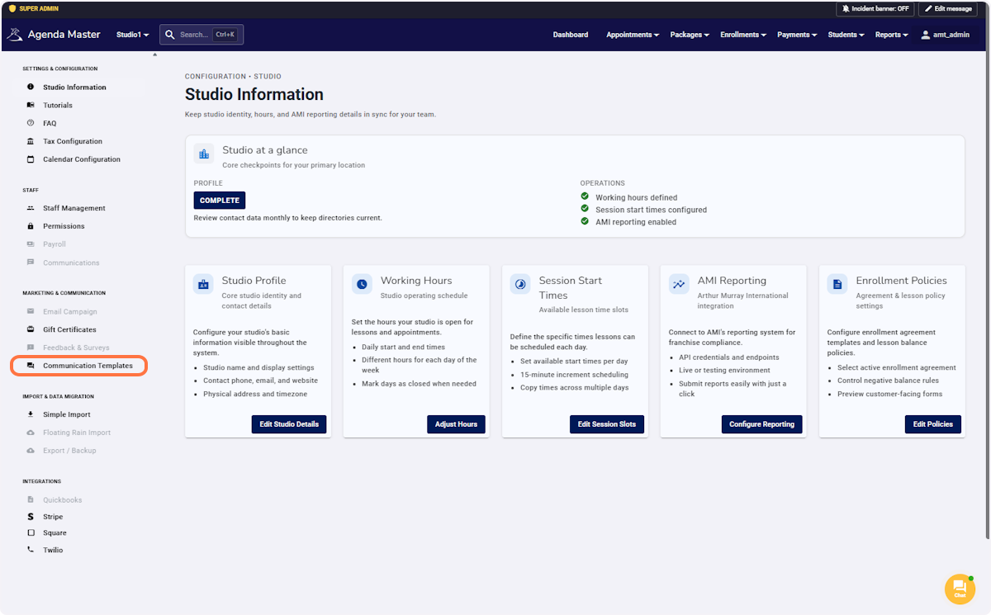Screen dimensions: 991x615
Task: Click the Studio Information info icon in sidebar
Action: coord(31,87)
